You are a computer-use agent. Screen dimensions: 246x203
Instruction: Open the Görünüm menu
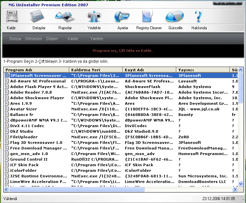pos(34,38)
